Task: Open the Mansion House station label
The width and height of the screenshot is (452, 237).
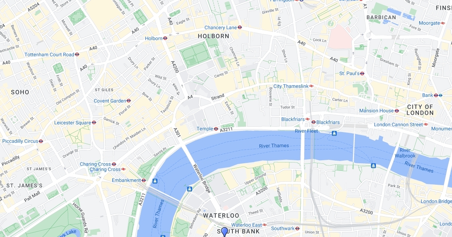Action: point(376,111)
